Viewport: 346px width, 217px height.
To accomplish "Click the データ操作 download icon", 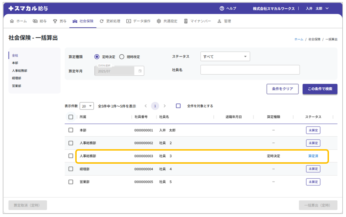I will (x=128, y=21).
